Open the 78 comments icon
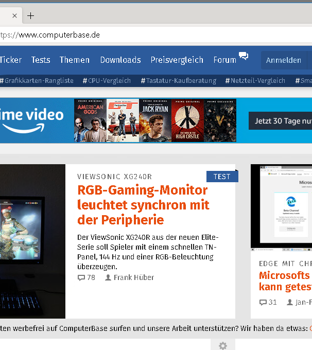This screenshot has width=312, height=350. click(81, 277)
